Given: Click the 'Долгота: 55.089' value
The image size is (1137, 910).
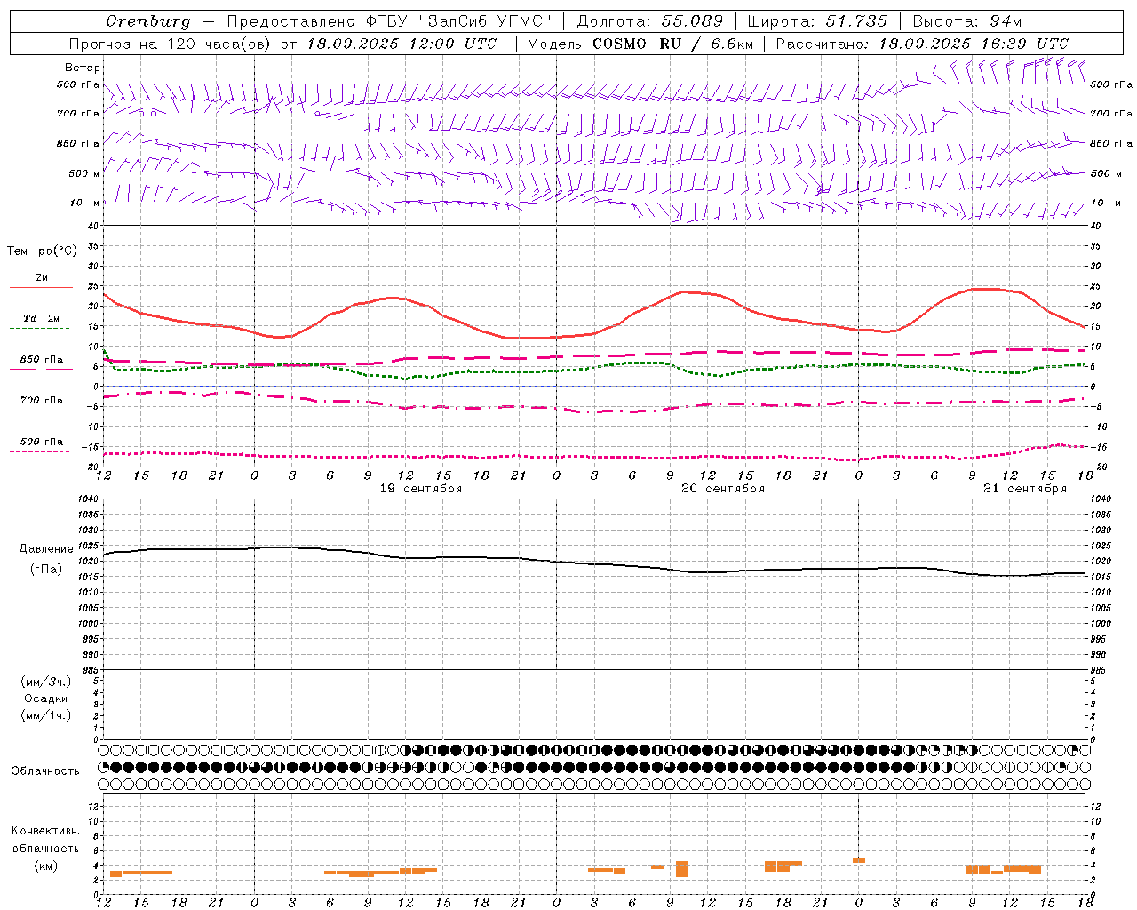Looking at the screenshot, I should [x=649, y=21].
